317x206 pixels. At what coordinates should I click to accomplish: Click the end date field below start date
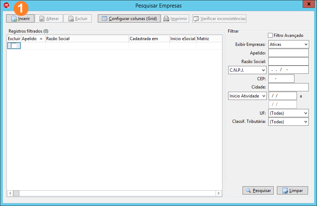(283, 104)
